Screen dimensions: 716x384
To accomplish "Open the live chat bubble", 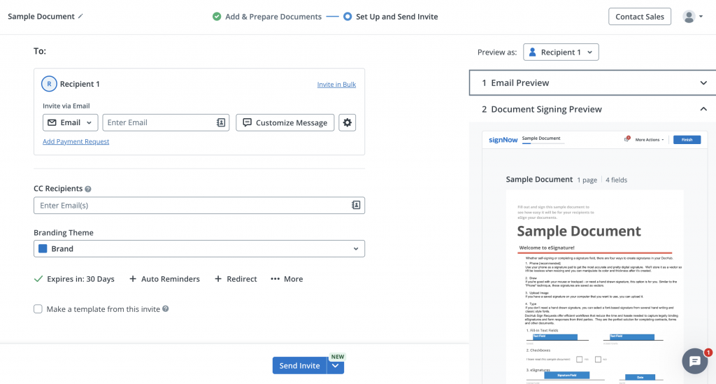I will (695, 361).
